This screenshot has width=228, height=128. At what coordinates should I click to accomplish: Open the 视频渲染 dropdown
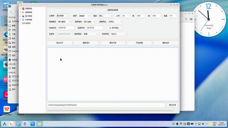(90, 22)
